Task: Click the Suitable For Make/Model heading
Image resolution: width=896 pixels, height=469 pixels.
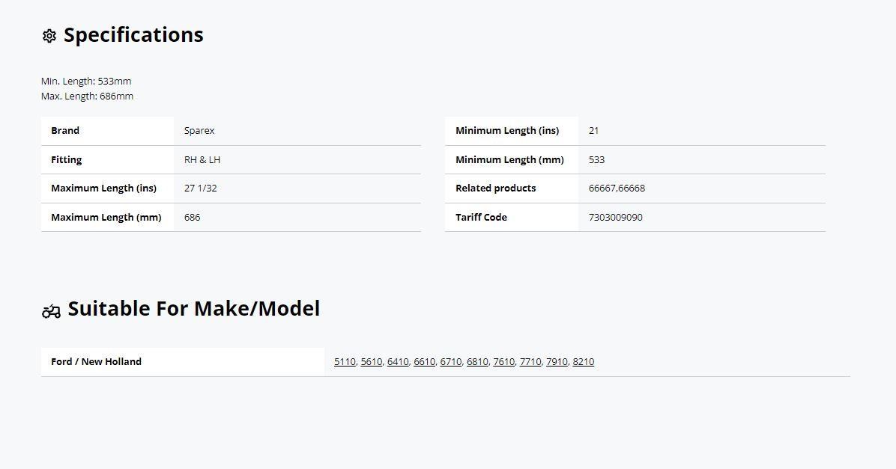Action: [194, 309]
